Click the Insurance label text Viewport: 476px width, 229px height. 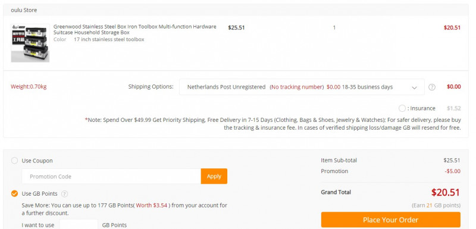(422, 108)
